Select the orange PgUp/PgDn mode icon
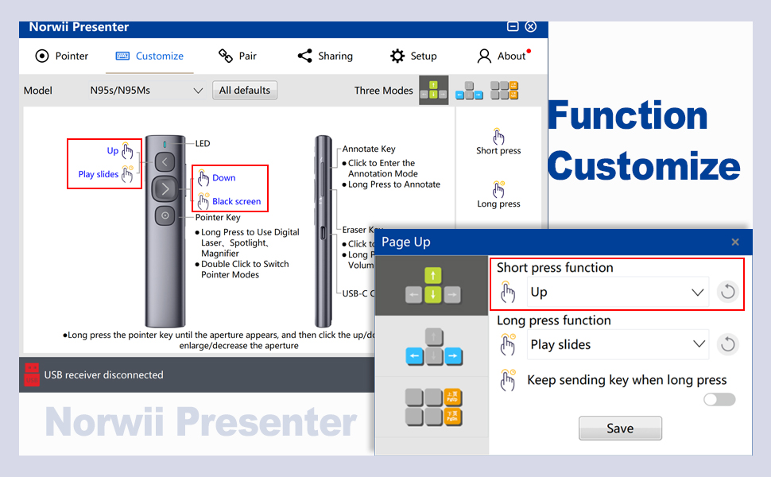Screen dimensions: 771x477 pos(504,90)
